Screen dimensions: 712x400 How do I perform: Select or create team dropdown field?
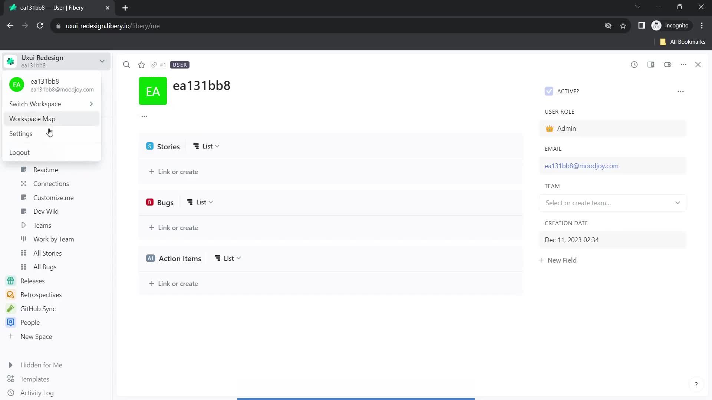(613, 203)
